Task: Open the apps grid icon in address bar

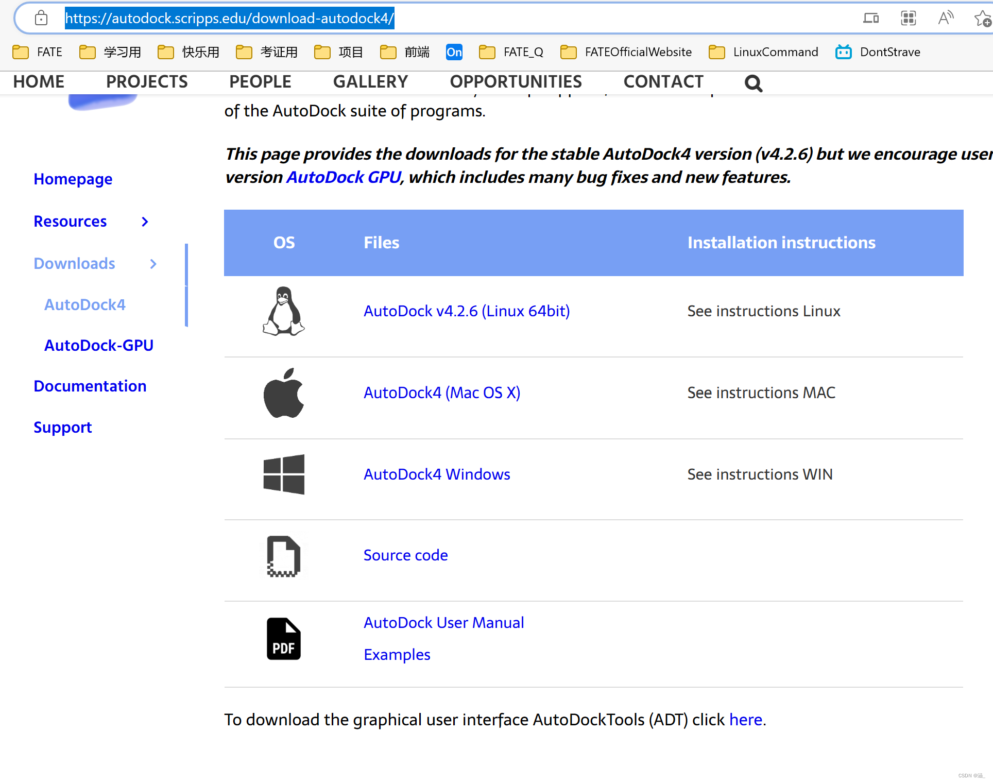Action: click(909, 19)
